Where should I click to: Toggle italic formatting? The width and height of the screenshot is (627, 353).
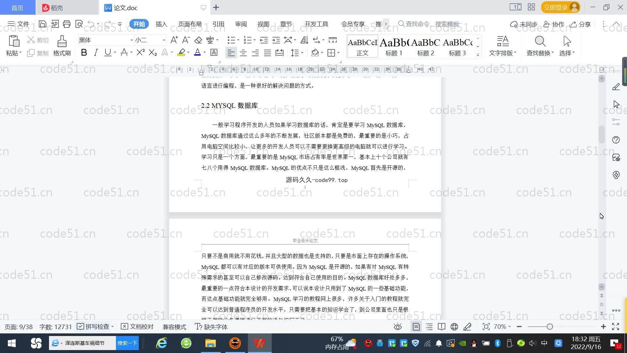[96, 53]
